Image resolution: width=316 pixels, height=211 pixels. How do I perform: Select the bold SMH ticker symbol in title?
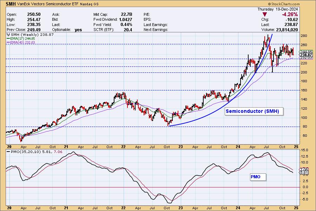coord(11,4)
